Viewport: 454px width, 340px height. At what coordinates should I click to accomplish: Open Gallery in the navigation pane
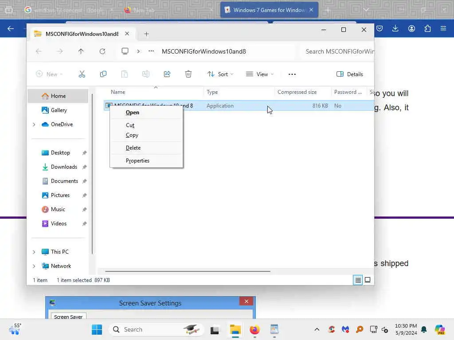(58, 110)
